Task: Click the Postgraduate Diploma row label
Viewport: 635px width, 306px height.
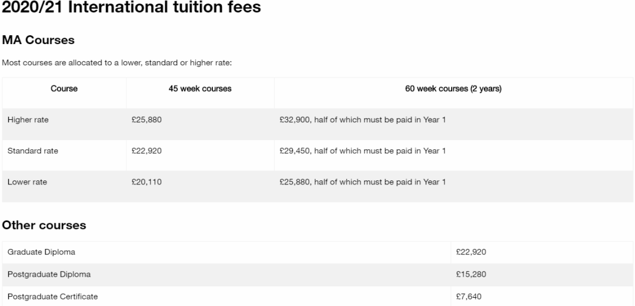Action: [x=49, y=274]
